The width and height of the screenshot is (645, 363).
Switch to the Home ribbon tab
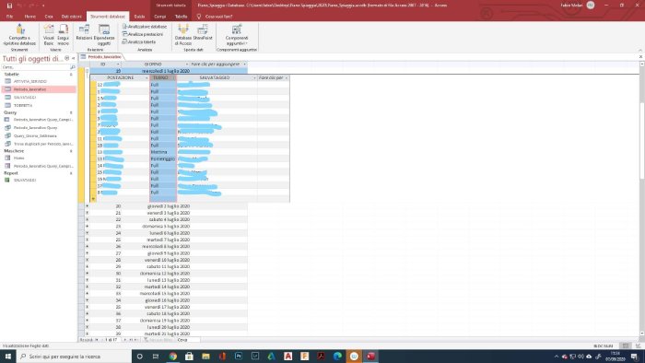coord(30,17)
